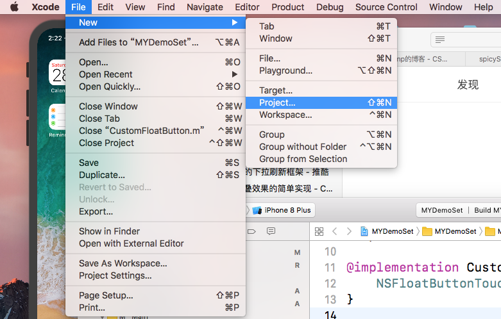The image size is (501, 319).
Task: Click MYDemoSet project in jump bar
Action: click(x=387, y=231)
